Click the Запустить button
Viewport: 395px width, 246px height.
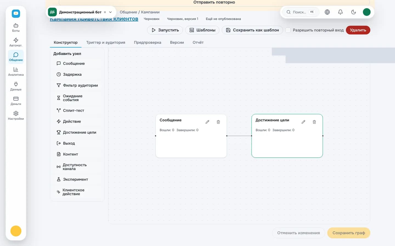click(x=165, y=30)
